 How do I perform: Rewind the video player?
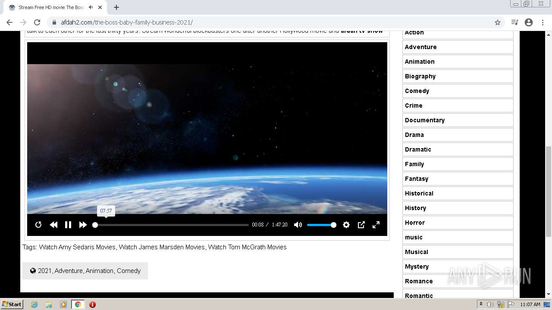53,225
